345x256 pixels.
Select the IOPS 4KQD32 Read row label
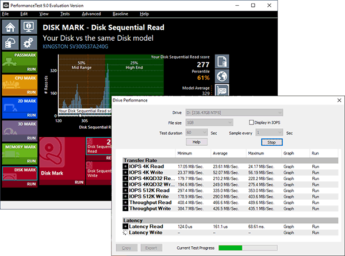click(x=152, y=179)
